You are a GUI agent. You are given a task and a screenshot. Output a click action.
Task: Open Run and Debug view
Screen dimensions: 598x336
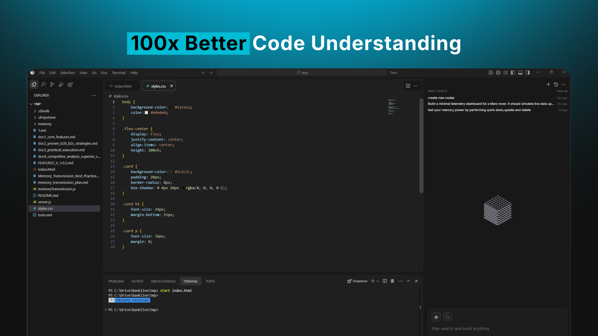(61, 84)
